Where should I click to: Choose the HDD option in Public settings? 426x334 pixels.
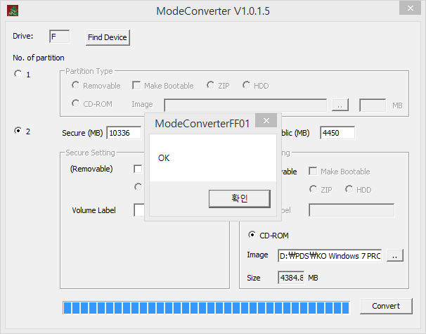[349, 190]
